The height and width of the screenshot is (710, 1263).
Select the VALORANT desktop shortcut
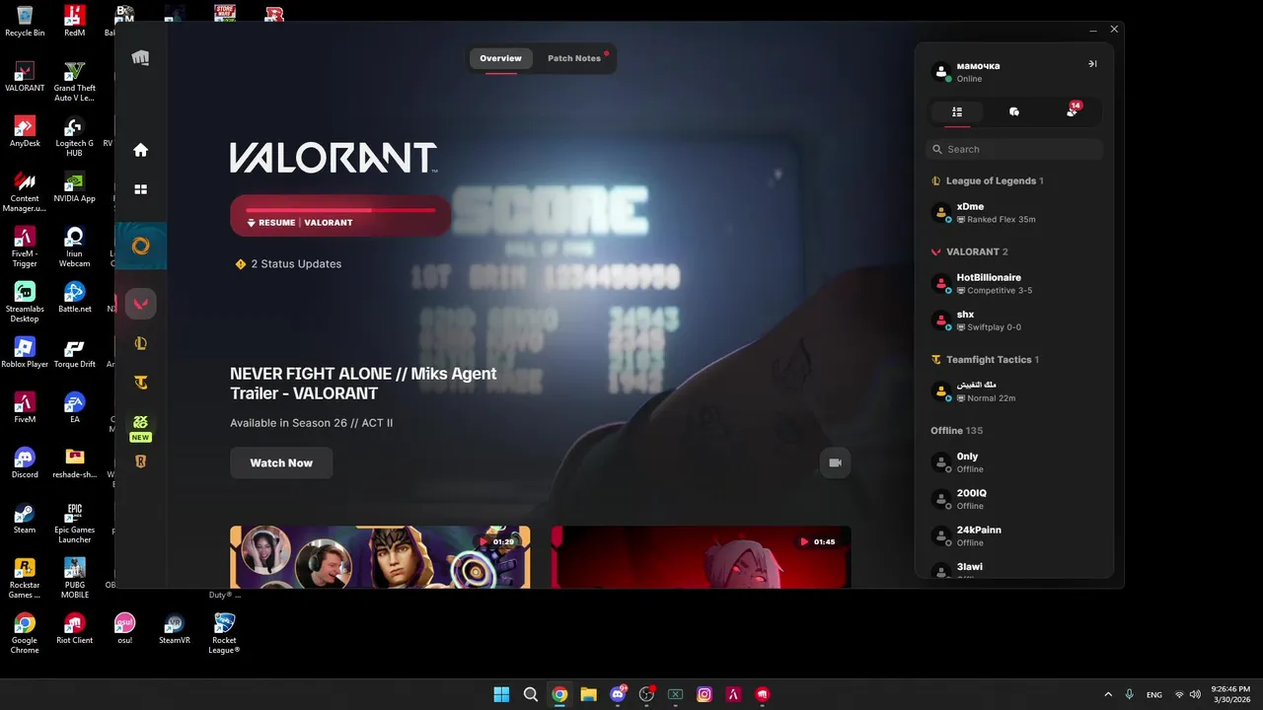[x=25, y=76]
